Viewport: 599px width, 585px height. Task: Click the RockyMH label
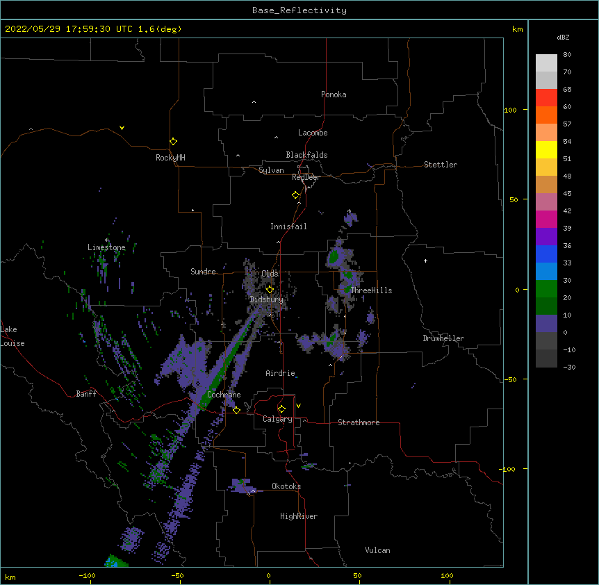tap(170, 158)
